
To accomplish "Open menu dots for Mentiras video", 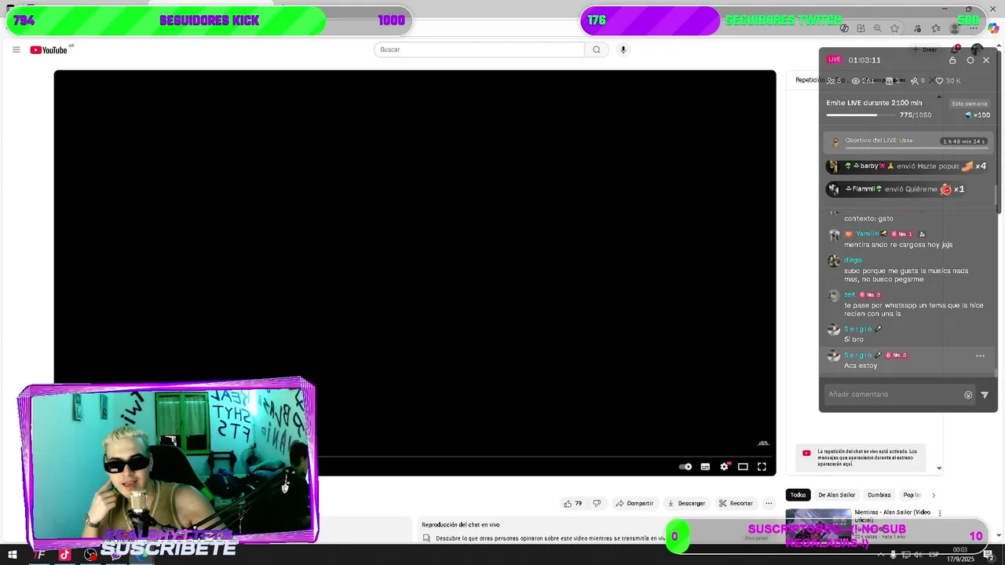I will (x=940, y=513).
